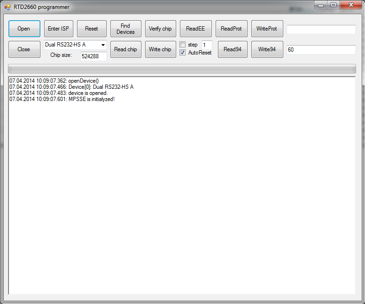This screenshot has height=304, width=365.
Task: Click Enter ISP button
Action: pyautogui.click(x=58, y=29)
